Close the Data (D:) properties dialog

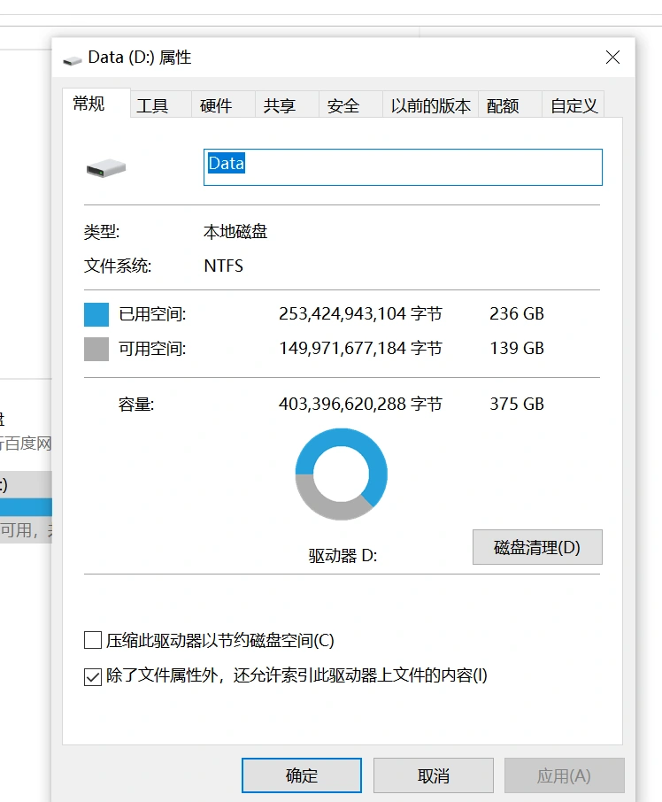[612, 58]
